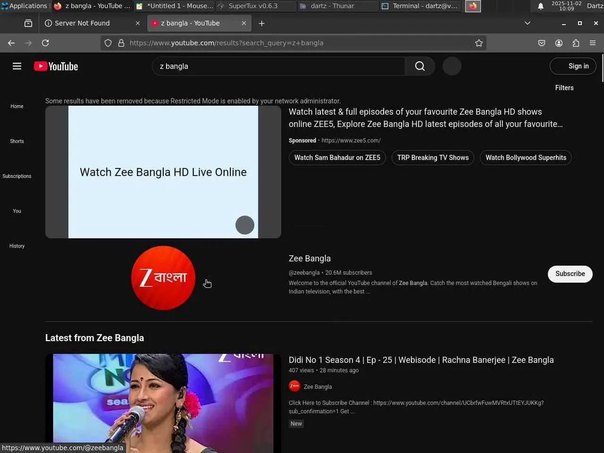Open the Zee Bangla channel name link
Viewport: 604px width, 453px height.
click(310, 259)
